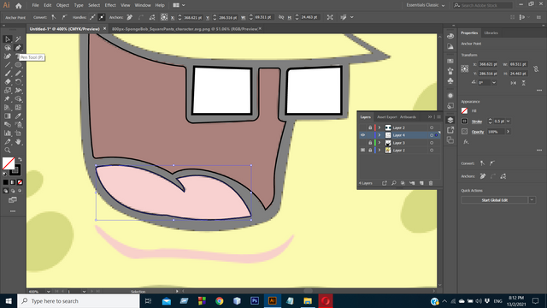
Task: Expand Layer 1 contents
Action: (x=379, y=151)
